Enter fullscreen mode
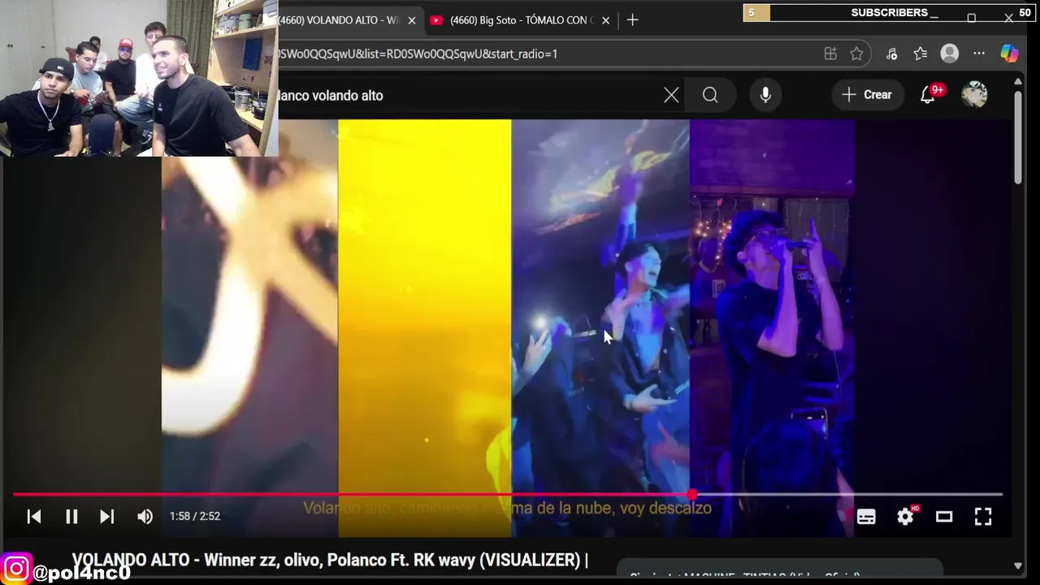 (x=983, y=516)
